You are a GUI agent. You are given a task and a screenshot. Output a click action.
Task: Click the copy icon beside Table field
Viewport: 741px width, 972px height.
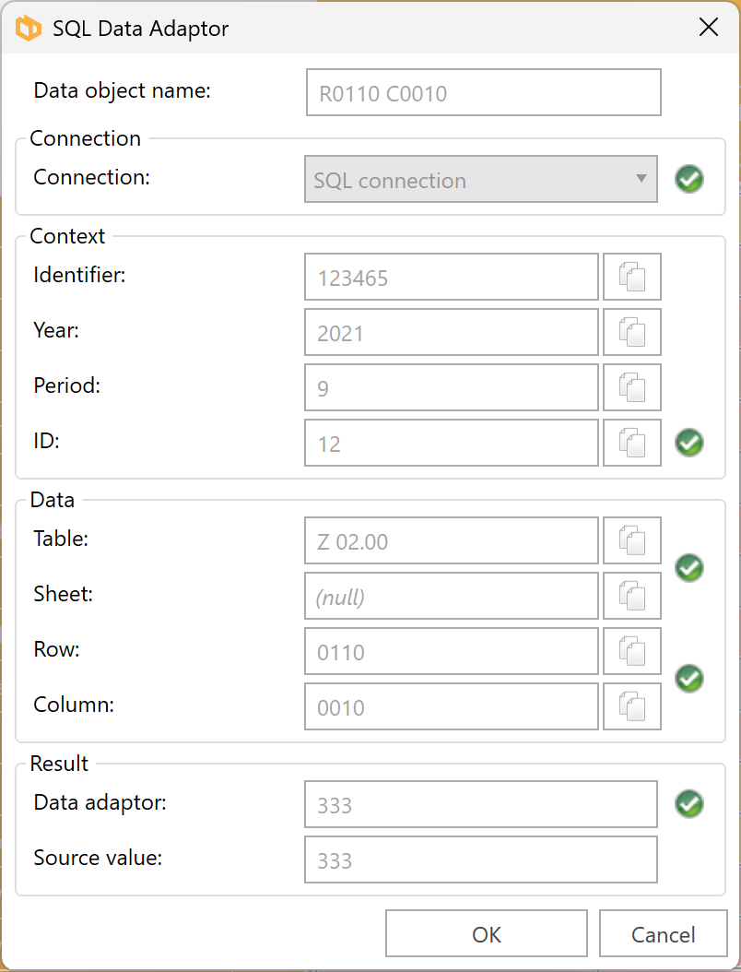[632, 541]
